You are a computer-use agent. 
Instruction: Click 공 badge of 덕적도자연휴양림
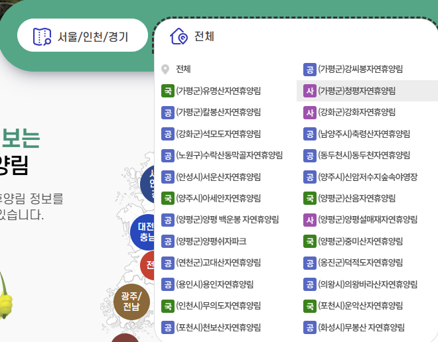point(310,262)
